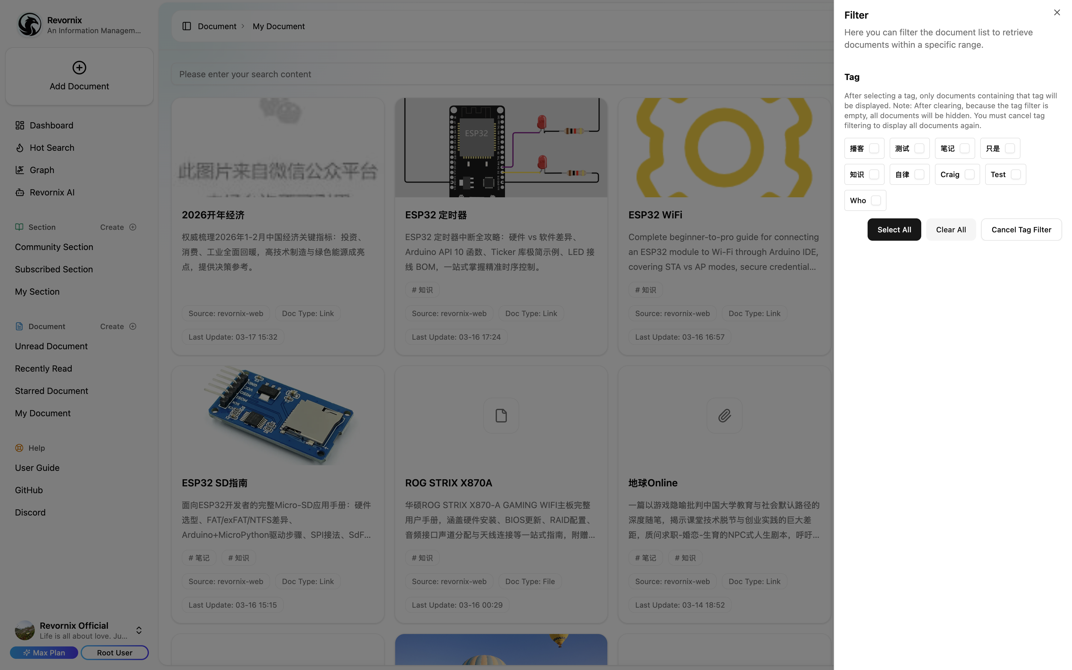Viewport: 1072px width, 670px height.
Task: Open Revornix AI robot icon
Action: point(20,192)
